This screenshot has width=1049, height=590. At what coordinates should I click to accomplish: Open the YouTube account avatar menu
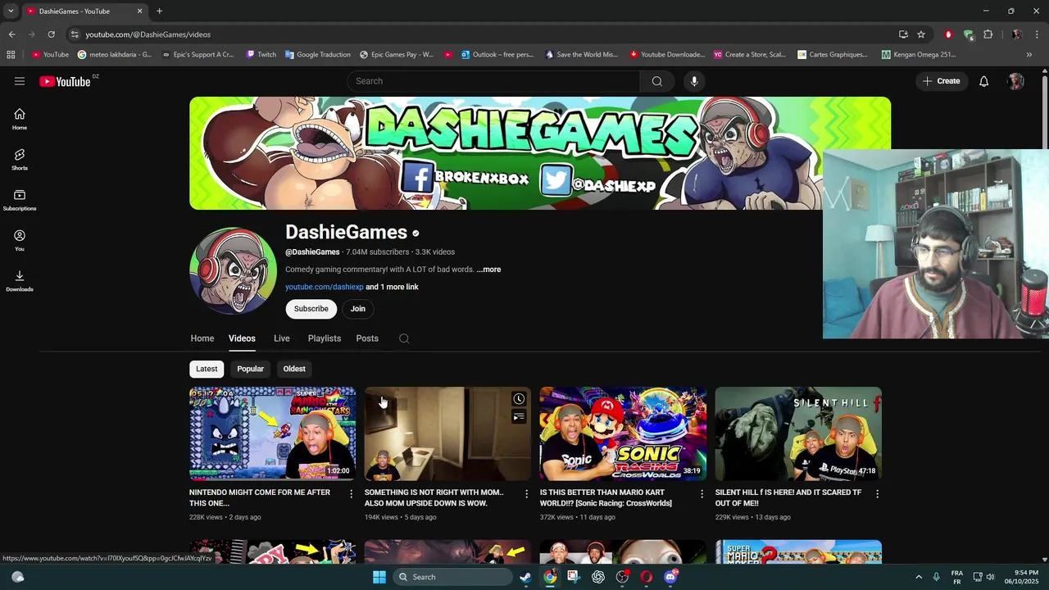pyautogui.click(x=1016, y=81)
